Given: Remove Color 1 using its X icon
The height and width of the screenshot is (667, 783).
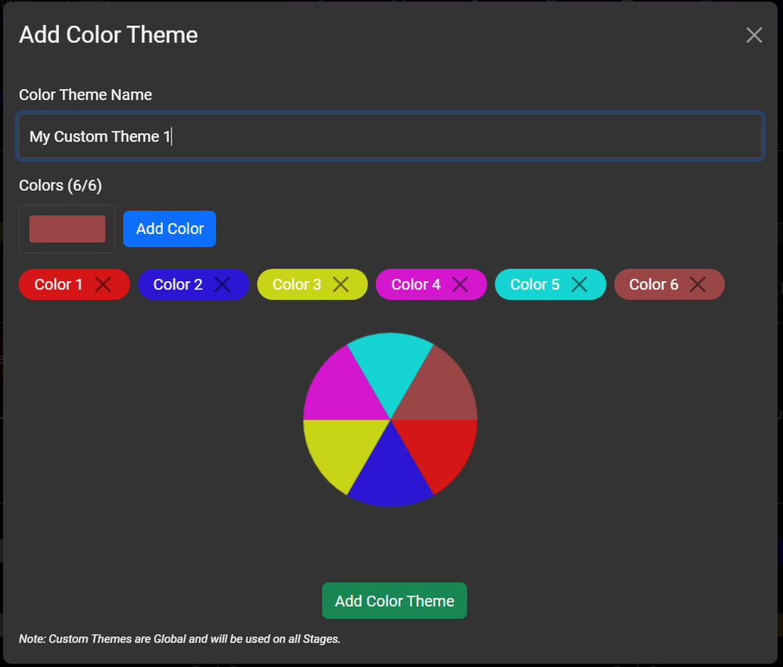Looking at the screenshot, I should (103, 284).
